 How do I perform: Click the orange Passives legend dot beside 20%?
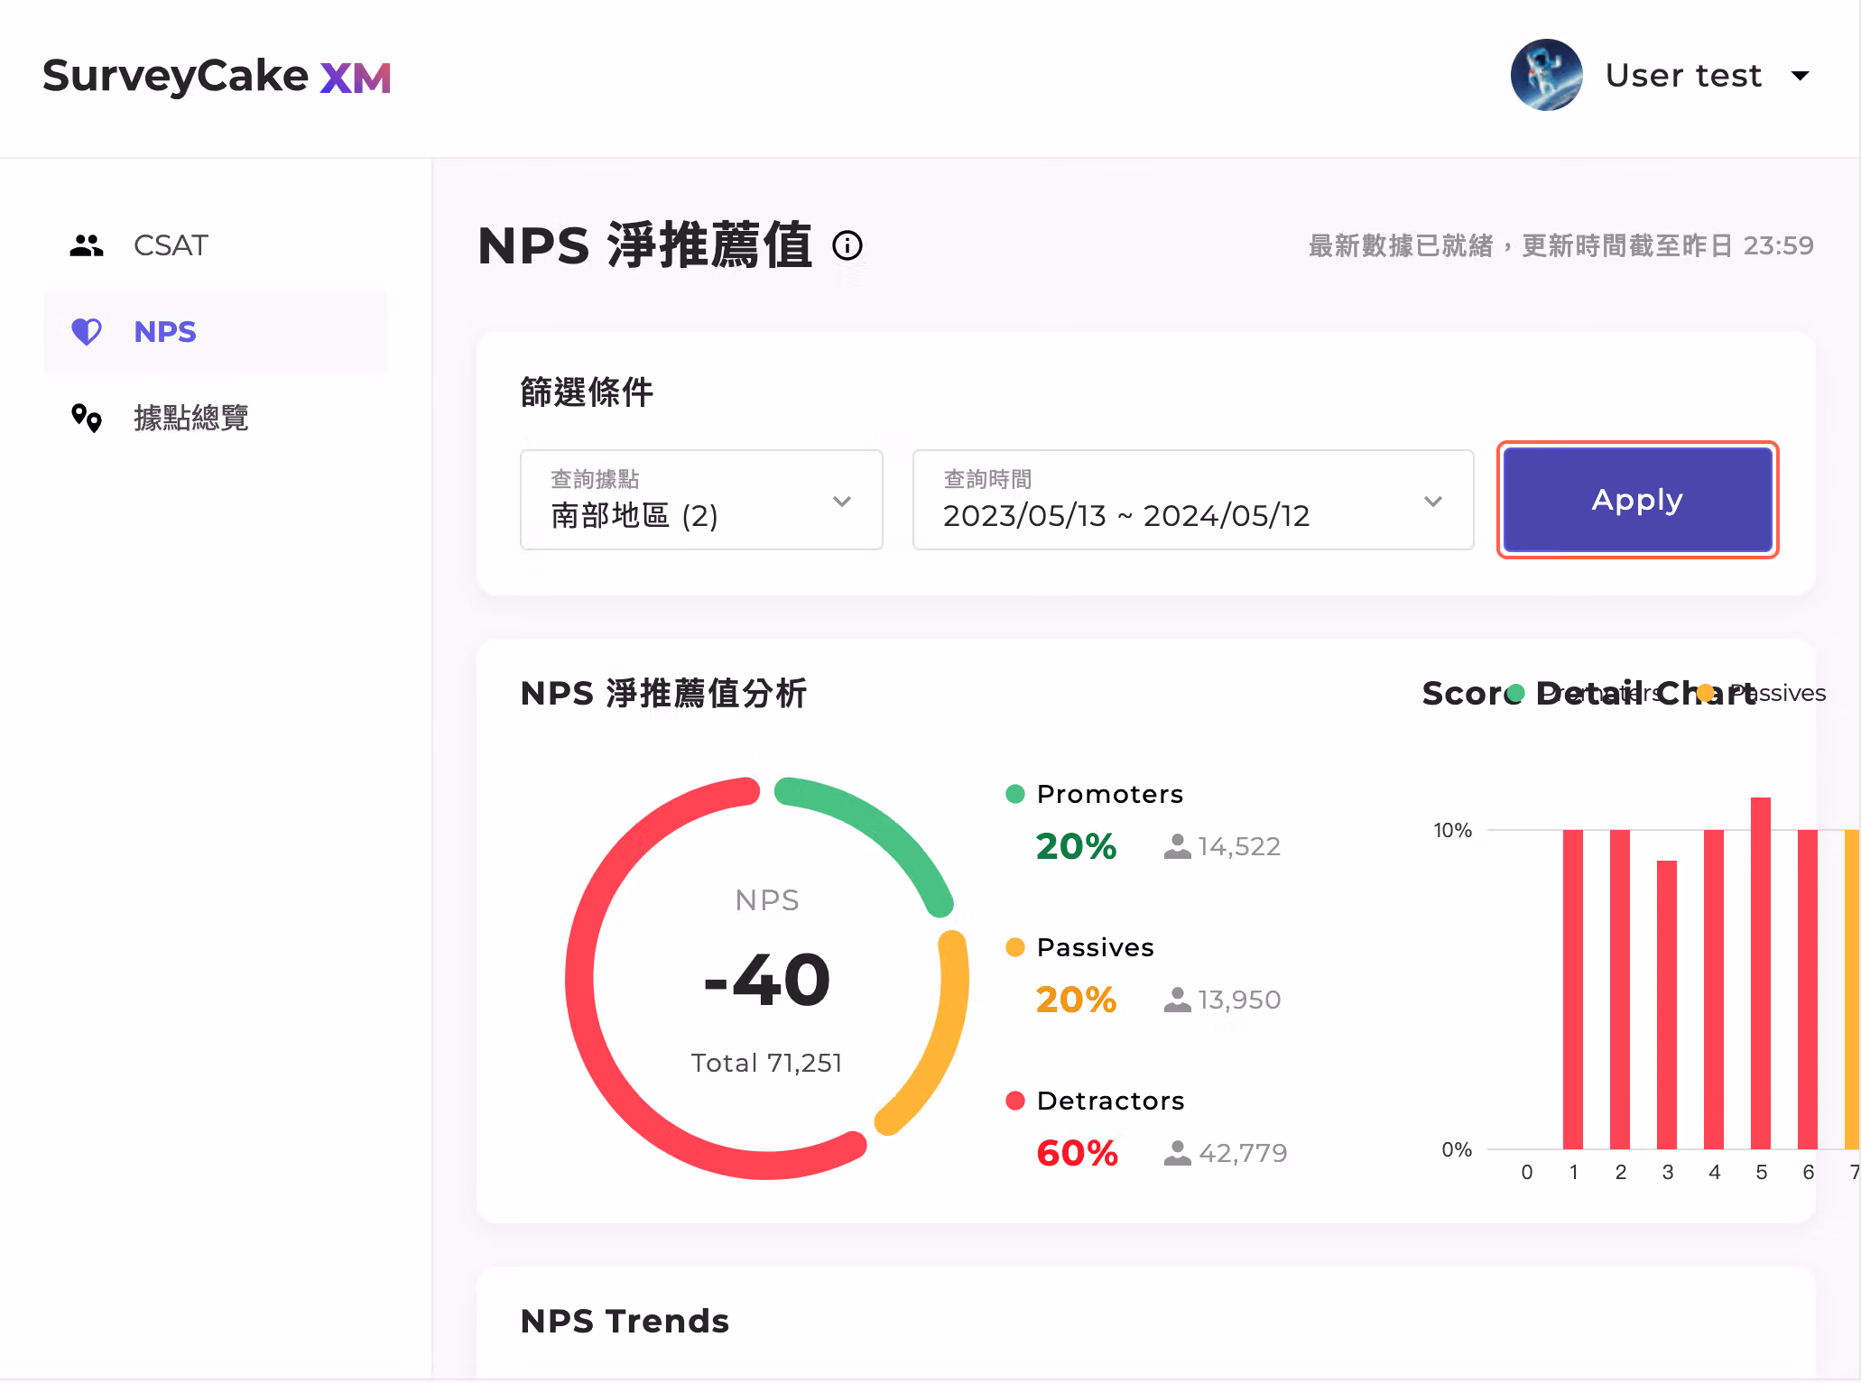[1015, 947]
